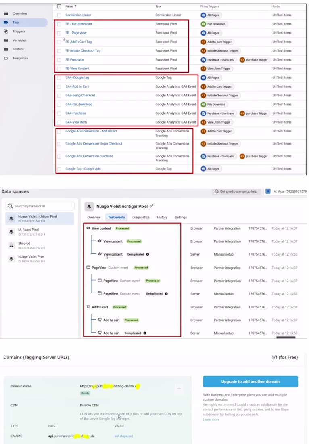The image size is (309, 444).
Task: Open Templates in the Tag Manager sidebar
Action: [20, 58]
